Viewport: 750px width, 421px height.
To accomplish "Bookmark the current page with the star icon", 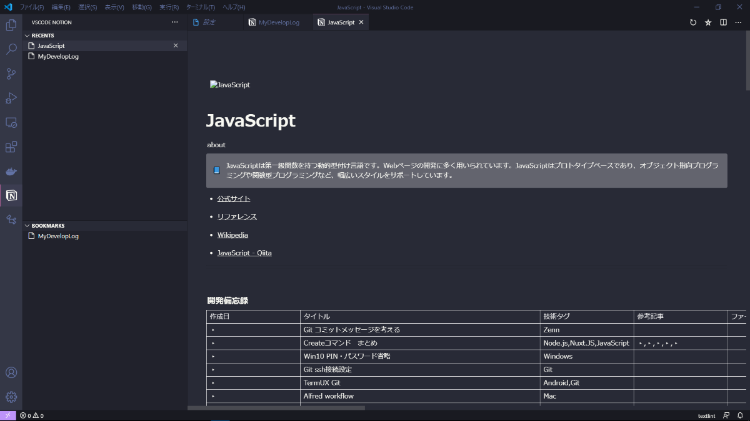I will [x=707, y=22].
